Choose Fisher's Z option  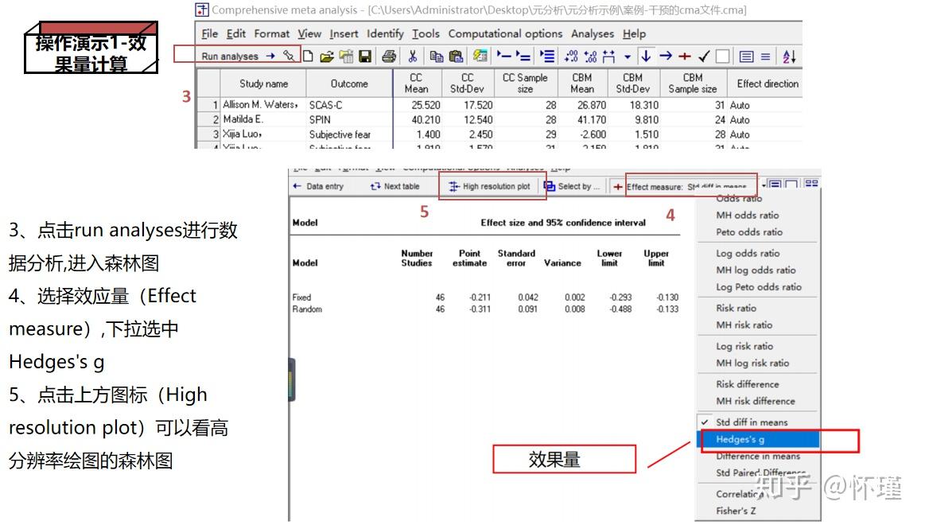(736, 511)
